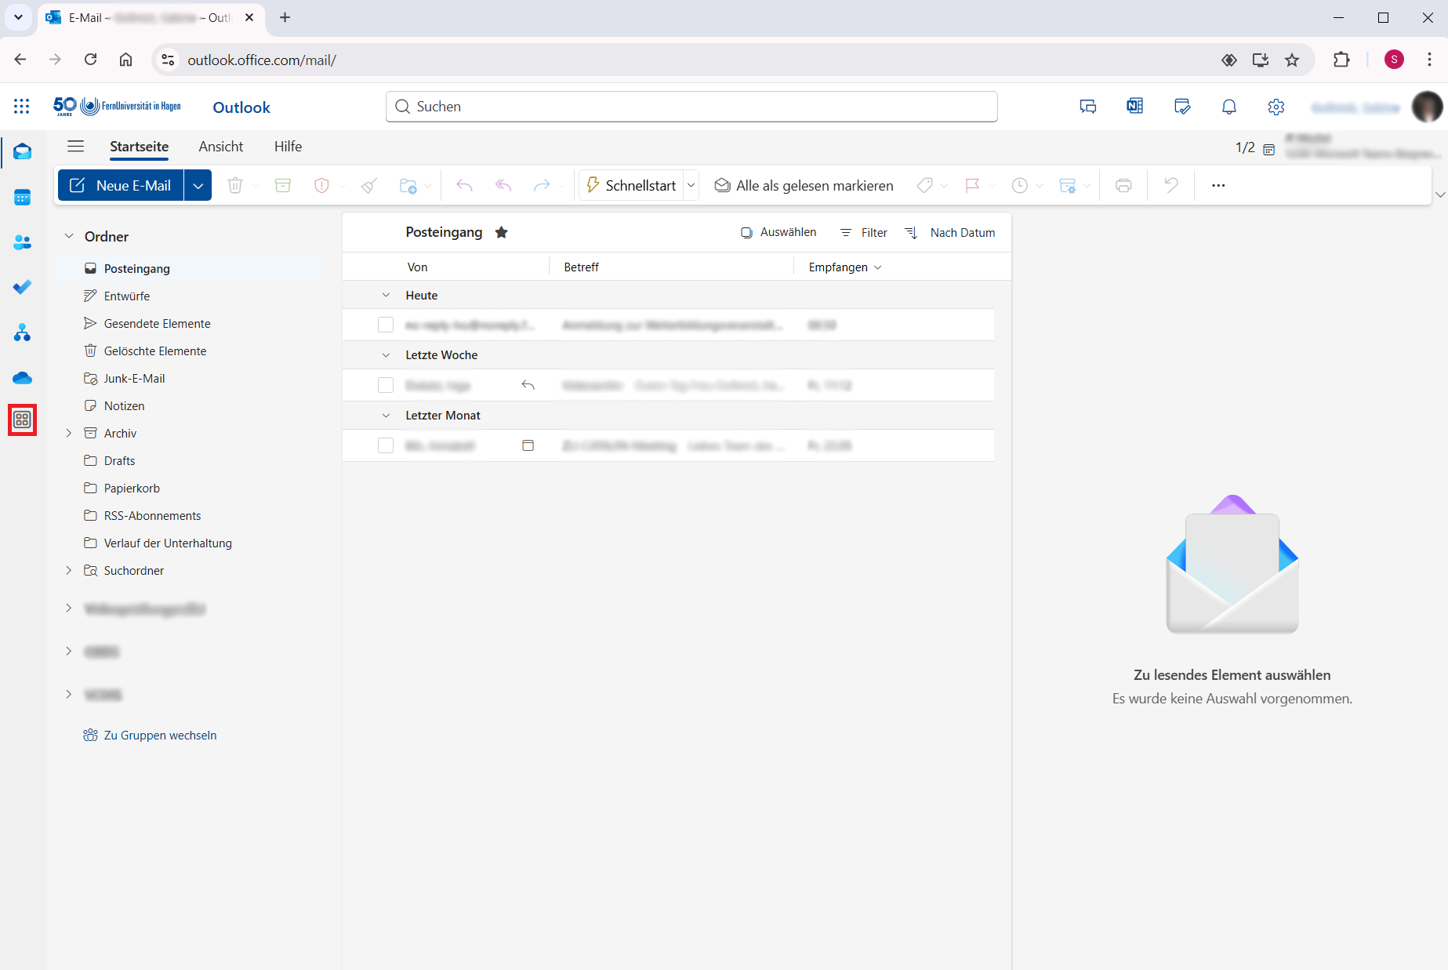Tick the checkbox of the Heute email

[x=386, y=325]
